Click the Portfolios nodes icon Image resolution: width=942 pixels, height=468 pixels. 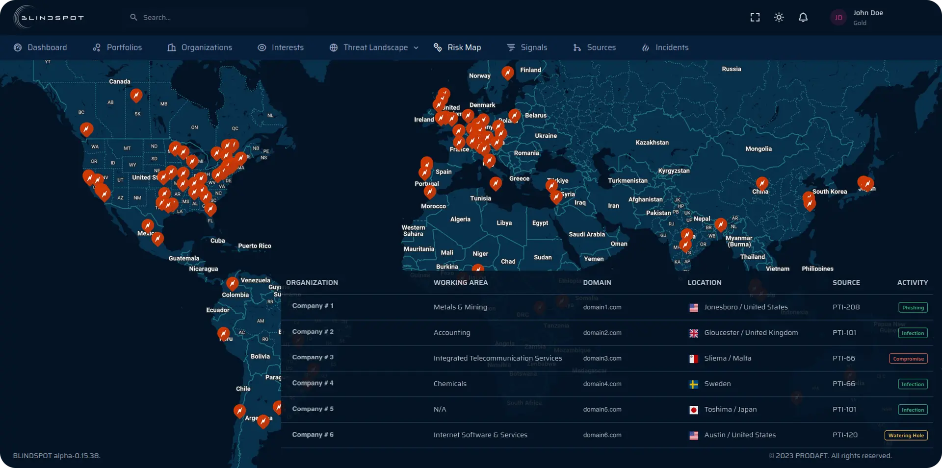[97, 48]
